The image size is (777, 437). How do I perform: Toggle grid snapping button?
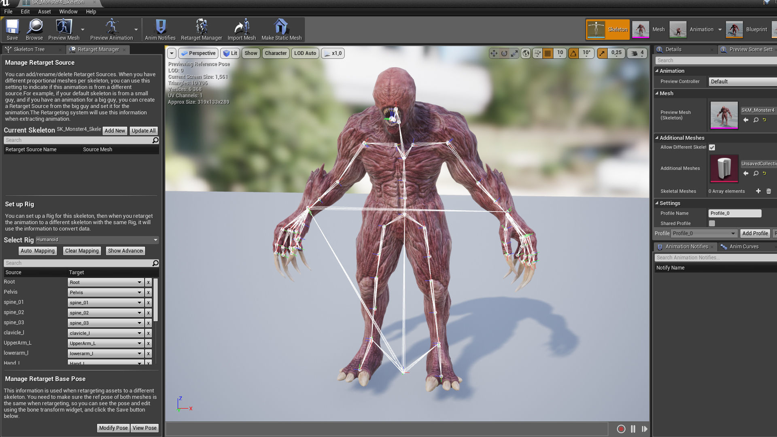548,53
